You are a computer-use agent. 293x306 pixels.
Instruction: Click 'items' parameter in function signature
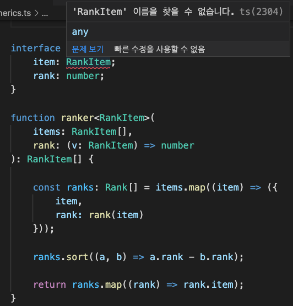point(47,131)
